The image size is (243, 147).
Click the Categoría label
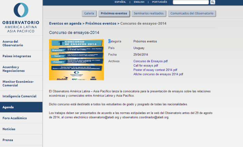115,41
